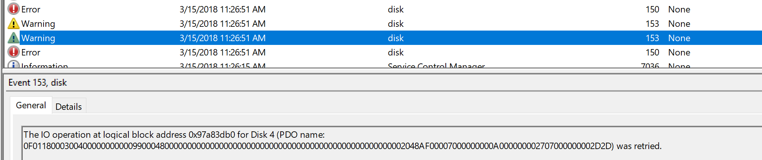Screen dimensions: 762x160
Task: Select the Error label in the topmost row
Action: click(x=31, y=9)
